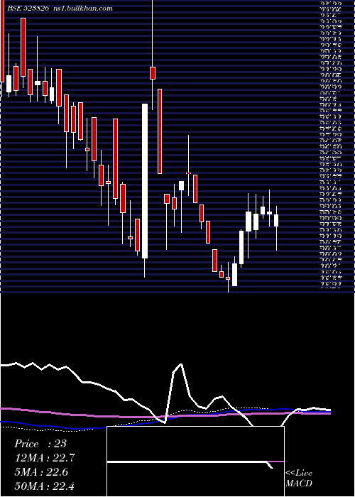Click the ns1.bullkhan.com source label
355x497 pixels.
coord(82,9)
